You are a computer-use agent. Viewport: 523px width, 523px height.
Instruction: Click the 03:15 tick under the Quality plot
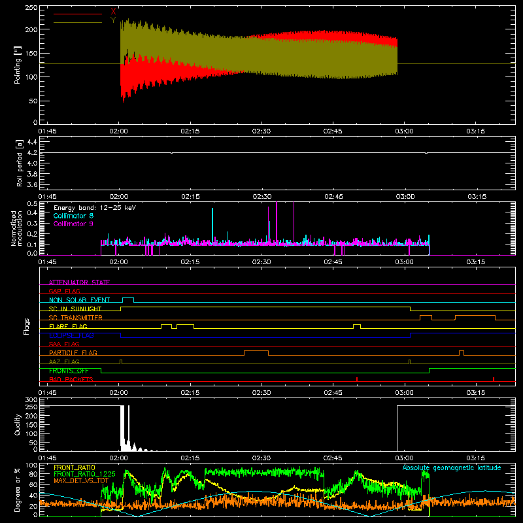(476, 458)
